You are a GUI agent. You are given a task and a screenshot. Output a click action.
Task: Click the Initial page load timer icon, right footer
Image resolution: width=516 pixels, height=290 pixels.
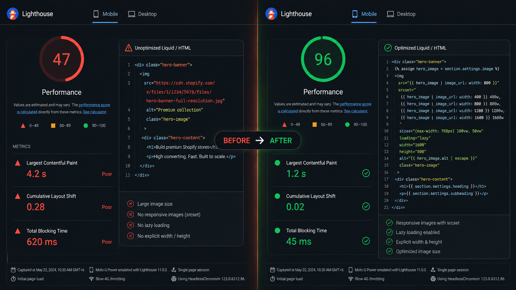(x=273, y=279)
